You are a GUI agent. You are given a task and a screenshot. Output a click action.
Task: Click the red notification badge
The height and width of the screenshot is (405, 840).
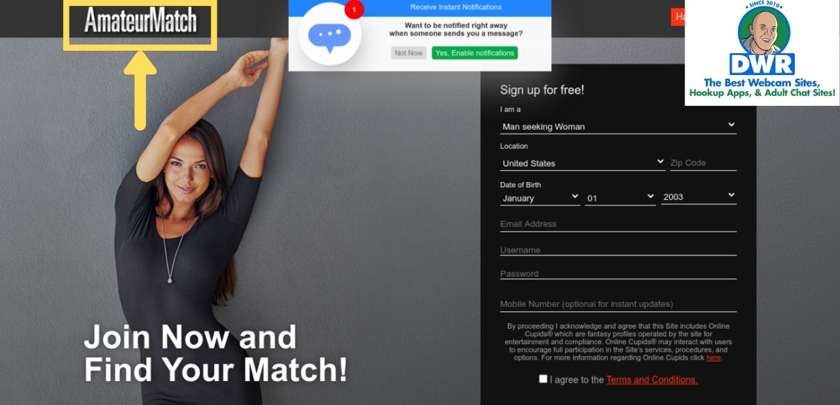[x=354, y=9]
